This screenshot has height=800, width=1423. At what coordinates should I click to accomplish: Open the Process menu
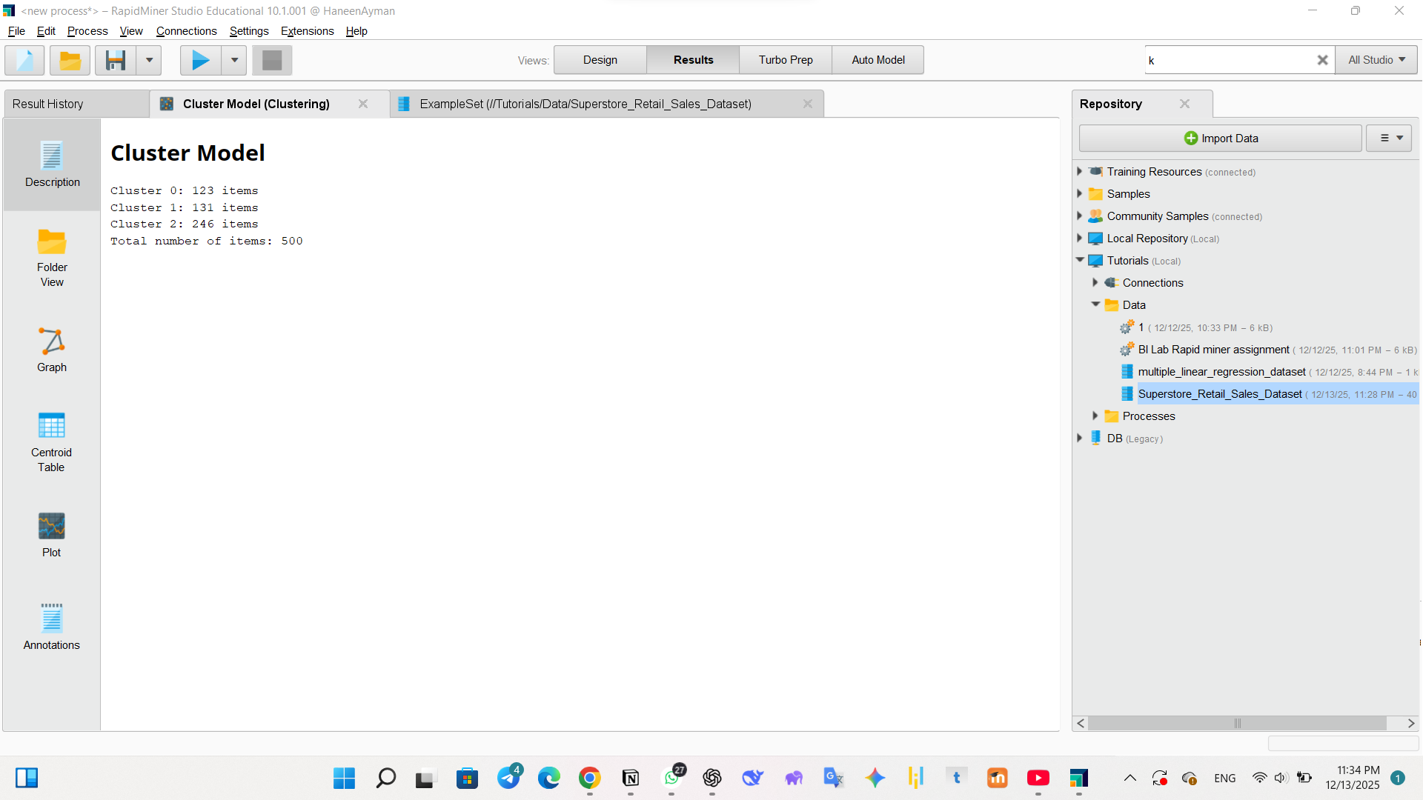coord(87,31)
